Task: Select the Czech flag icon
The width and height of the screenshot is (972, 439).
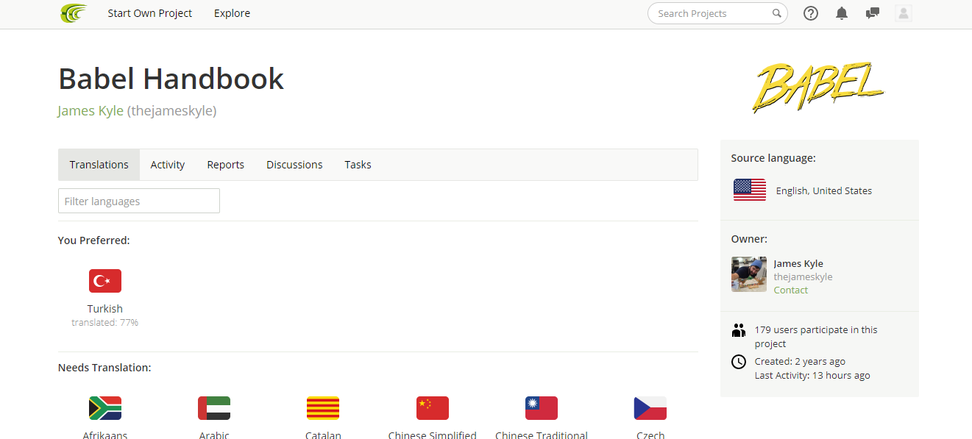Action: click(x=650, y=408)
